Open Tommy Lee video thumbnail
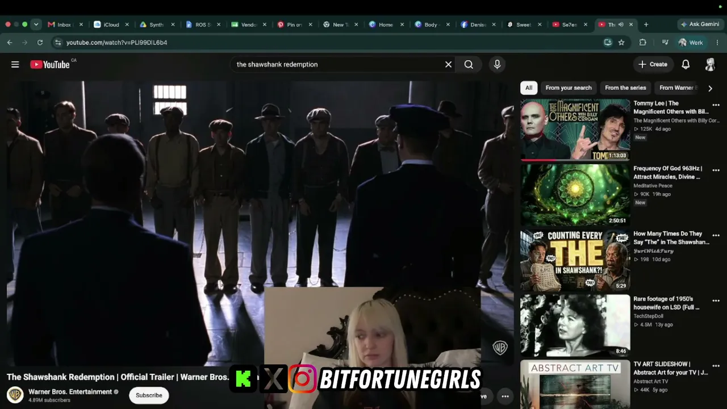The width and height of the screenshot is (727, 409). pos(575,130)
